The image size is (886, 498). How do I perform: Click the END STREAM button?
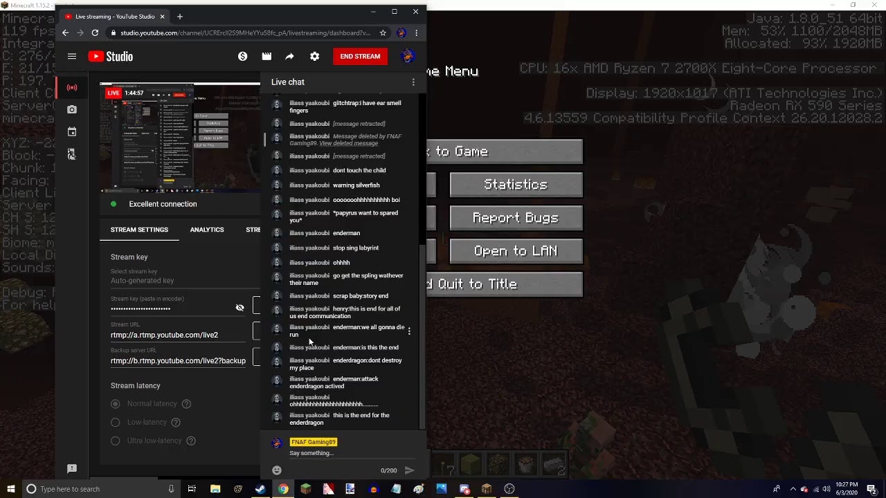coord(360,57)
